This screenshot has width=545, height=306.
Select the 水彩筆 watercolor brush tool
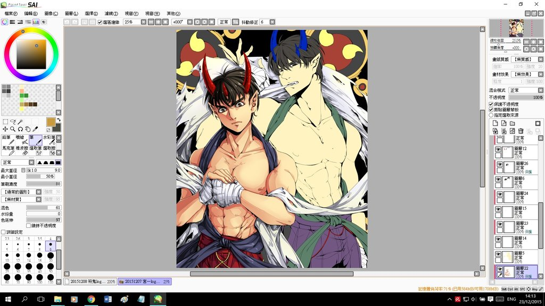(49, 140)
